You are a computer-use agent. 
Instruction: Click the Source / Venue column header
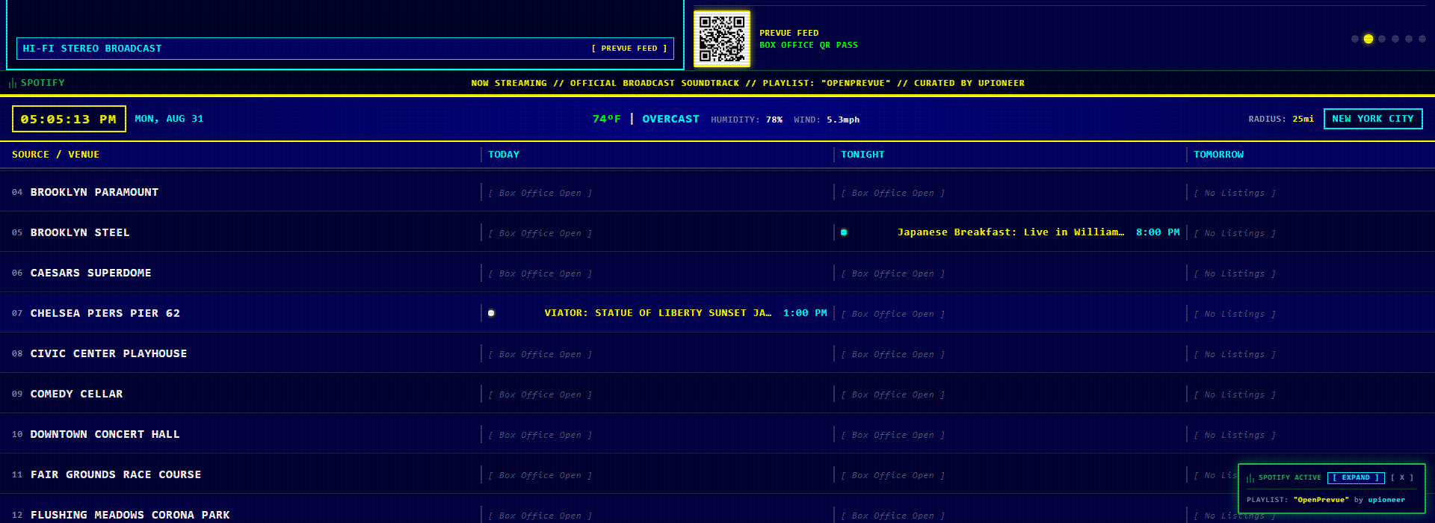point(55,155)
